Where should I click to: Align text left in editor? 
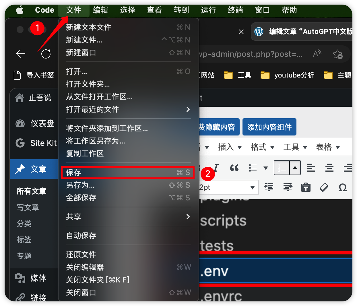click(311, 168)
